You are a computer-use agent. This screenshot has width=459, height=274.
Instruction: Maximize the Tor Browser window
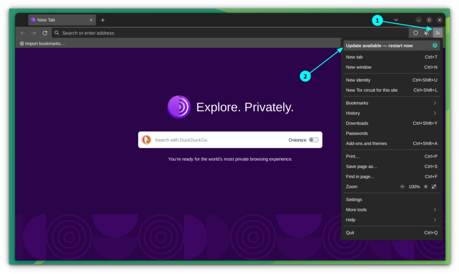tap(429, 20)
